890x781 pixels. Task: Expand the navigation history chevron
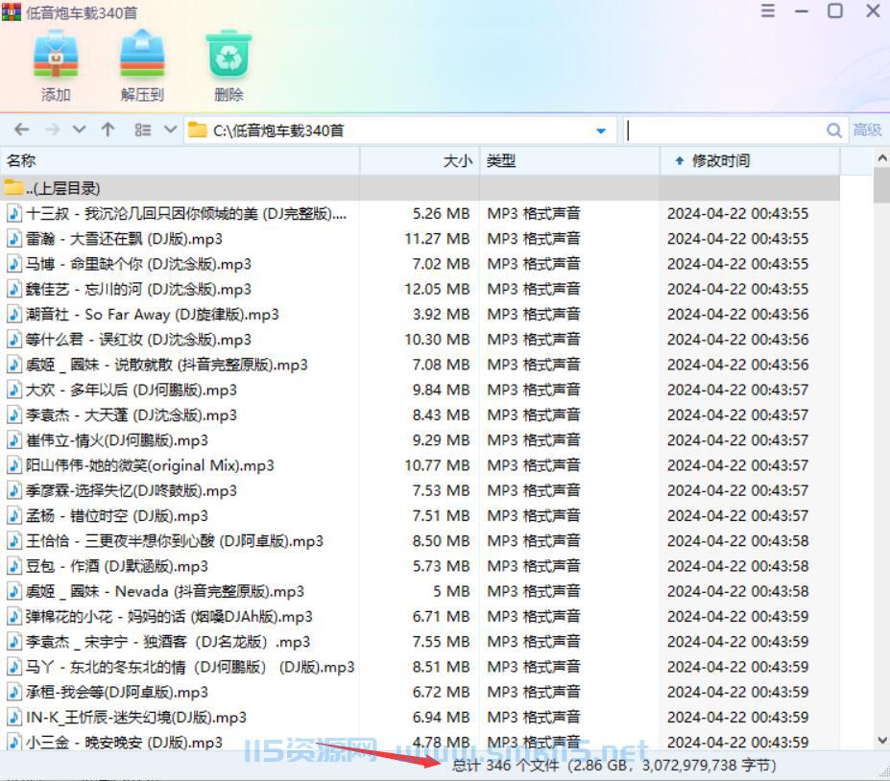tap(79, 130)
